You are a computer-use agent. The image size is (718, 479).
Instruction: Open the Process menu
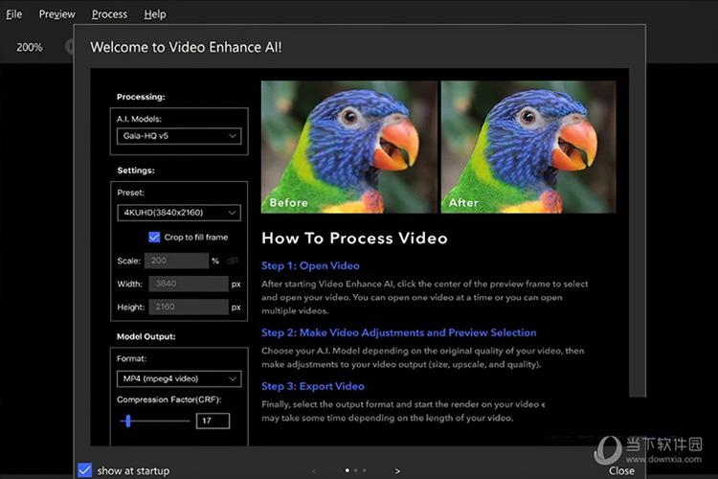click(x=109, y=14)
